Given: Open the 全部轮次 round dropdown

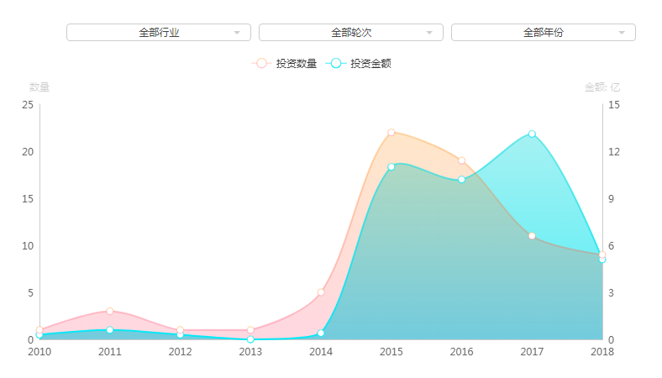Looking at the screenshot, I should coord(351,33).
